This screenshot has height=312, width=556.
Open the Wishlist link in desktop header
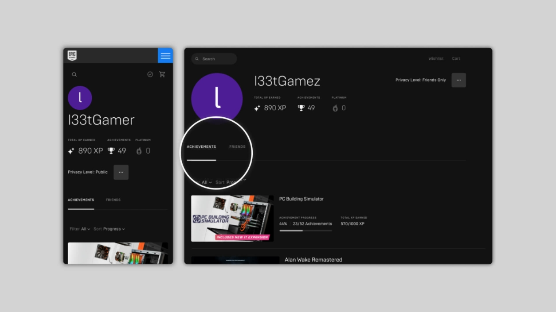coord(436,58)
